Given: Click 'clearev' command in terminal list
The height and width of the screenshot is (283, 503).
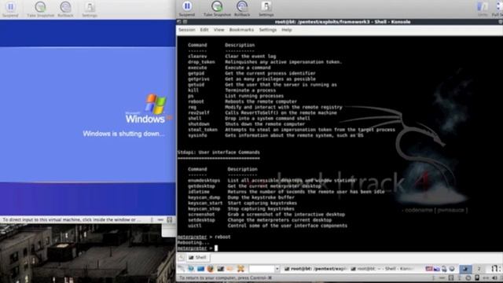Looking at the screenshot, I should [197, 57].
